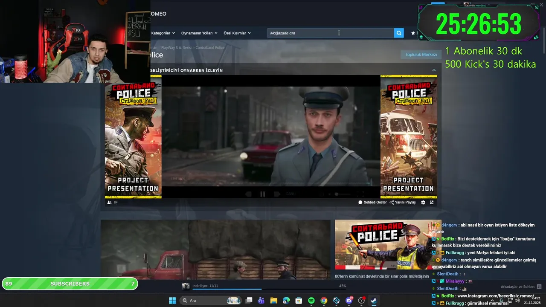Open the instagram.com/beceriksiz.romeo chat link
Viewport: 546px width, 307px height.
496,296
